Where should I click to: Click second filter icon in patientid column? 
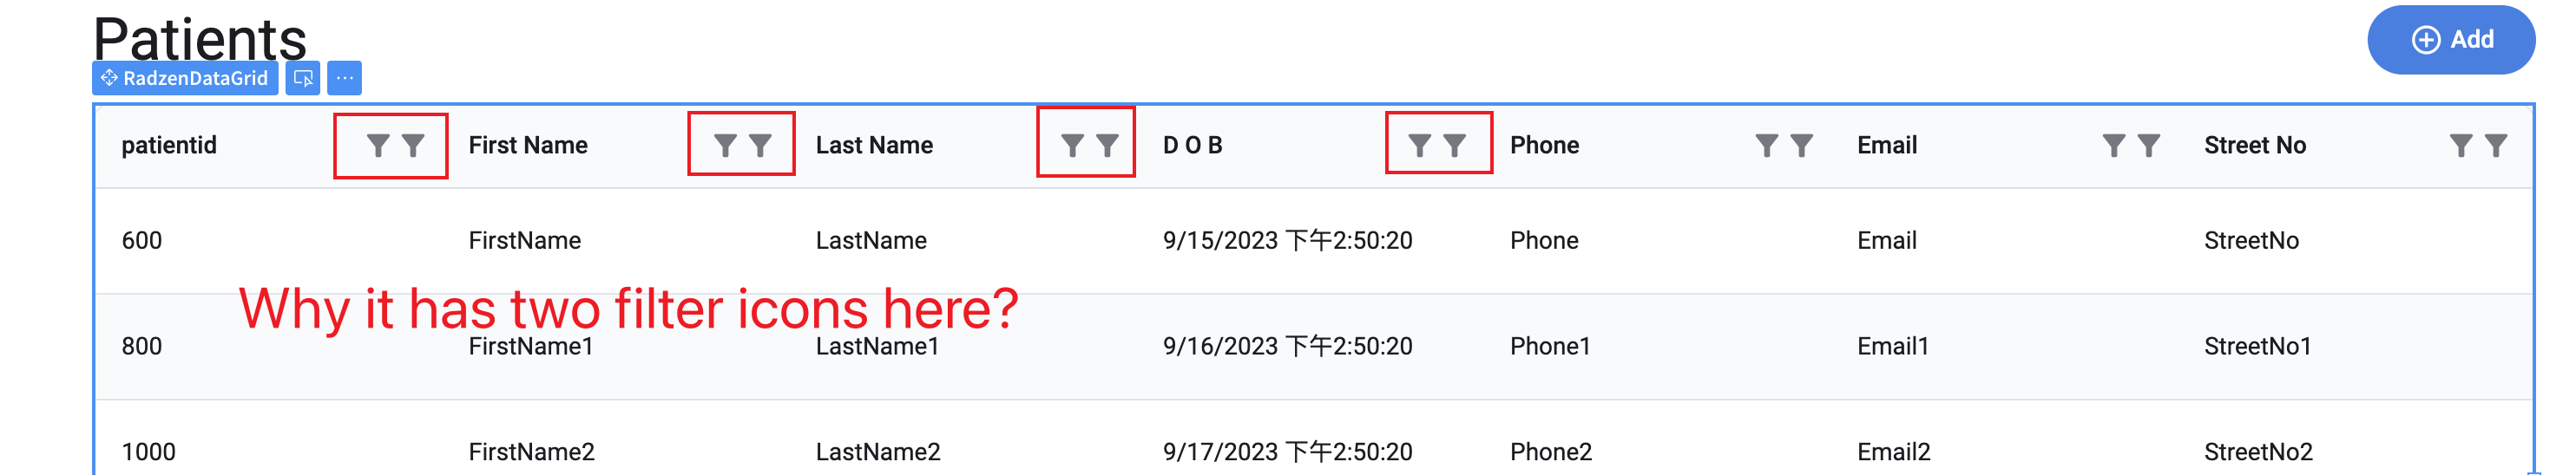pos(413,146)
